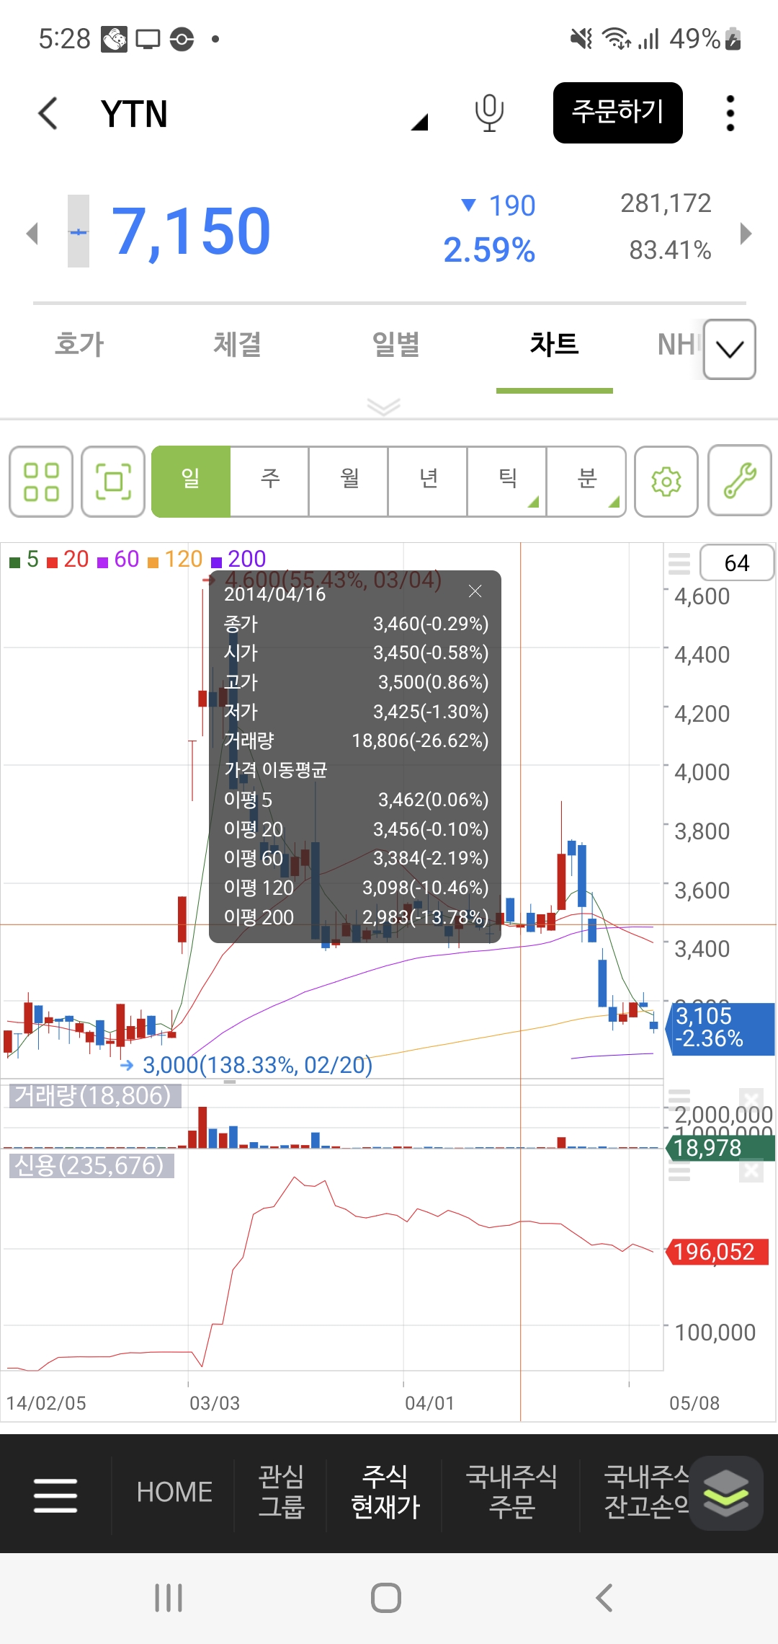Remove the 신용 credit panel
This screenshot has height=1644, width=778.
(751, 1171)
